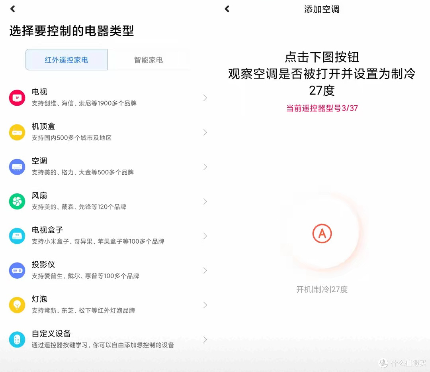Tap the 当前遥控器型号3/37 indicator
Image resolution: width=430 pixels, height=372 pixels.
322,108
